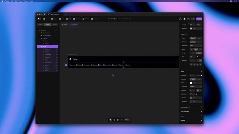The width and height of the screenshot is (239, 134).
Task: Select the hand tool in the bottom toolbar
Action: click(114, 120)
